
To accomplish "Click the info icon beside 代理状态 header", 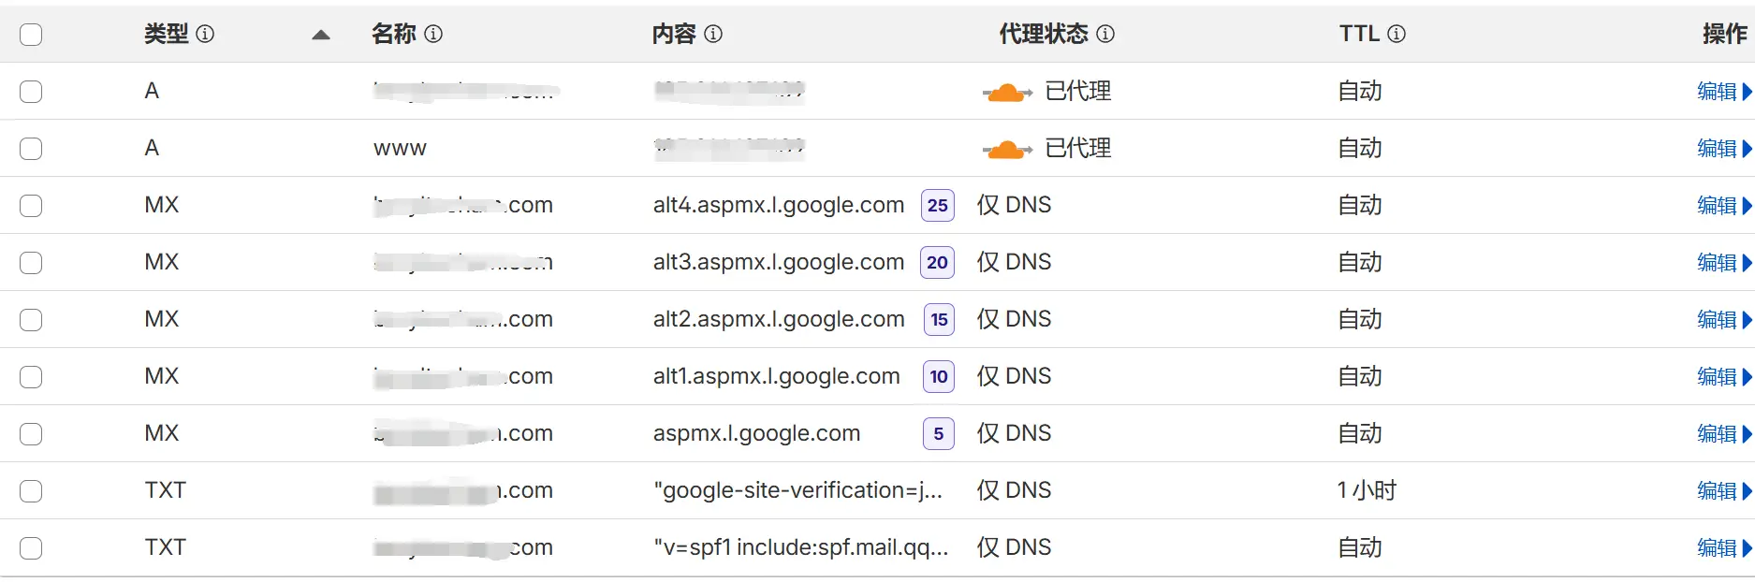I will click(x=1104, y=33).
